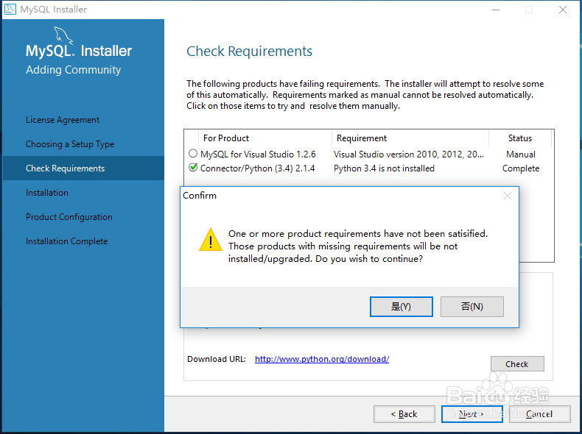The height and width of the screenshot is (434, 582).
Task: Click the green check for Connector/Python row
Action: (193, 168)
